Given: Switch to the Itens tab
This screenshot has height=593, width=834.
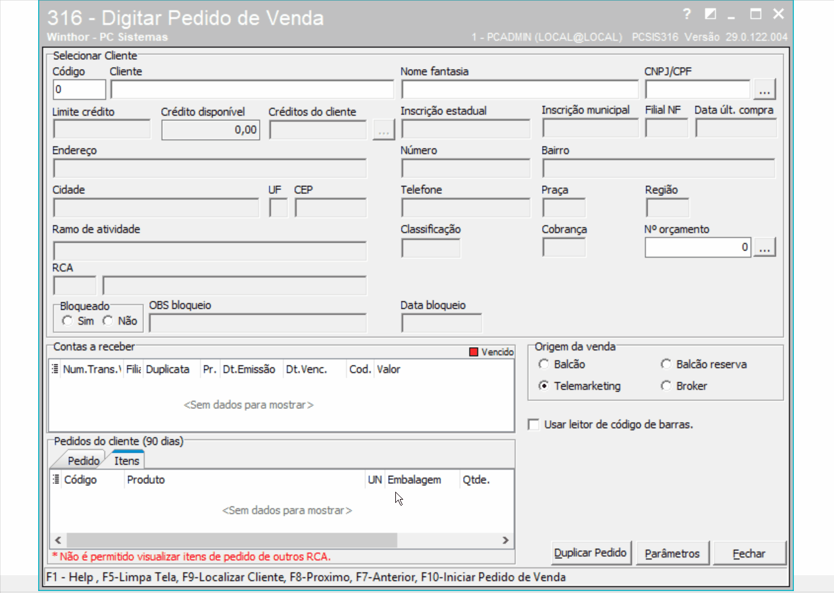Looking at the screenshot, I should point(127,460).
